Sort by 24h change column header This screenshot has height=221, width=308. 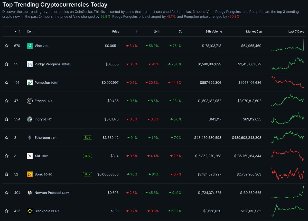click(157, 31)
